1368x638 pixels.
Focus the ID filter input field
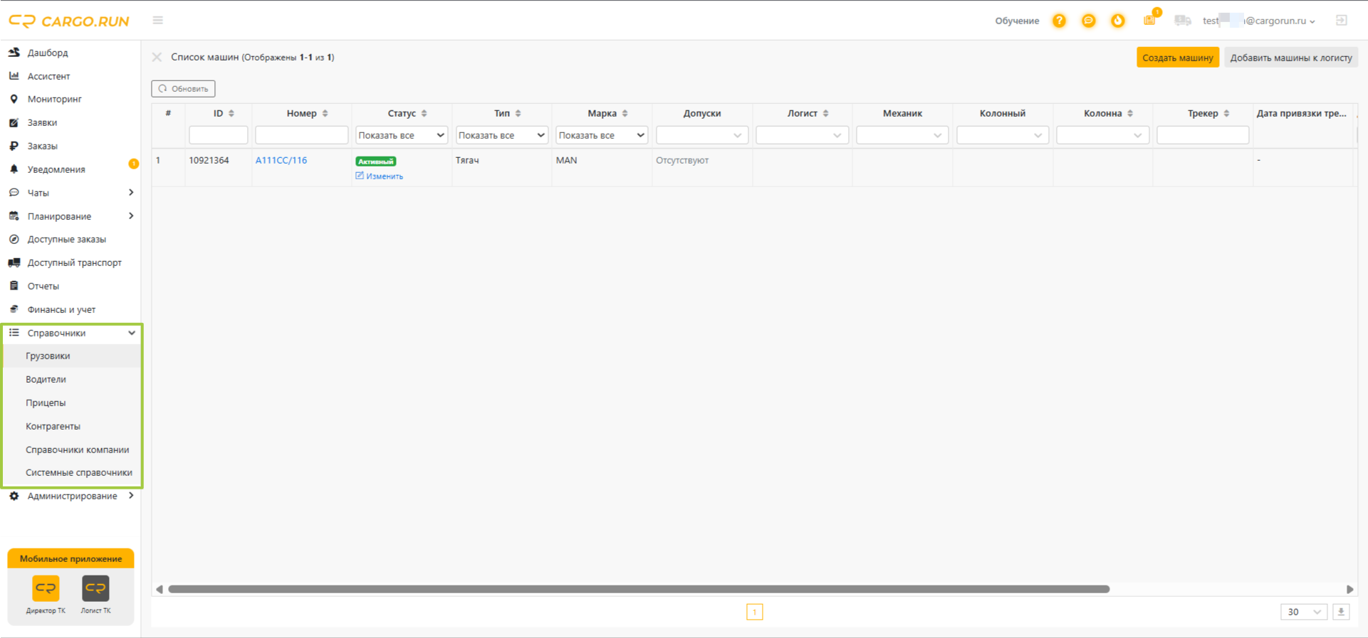pos(219,135)
